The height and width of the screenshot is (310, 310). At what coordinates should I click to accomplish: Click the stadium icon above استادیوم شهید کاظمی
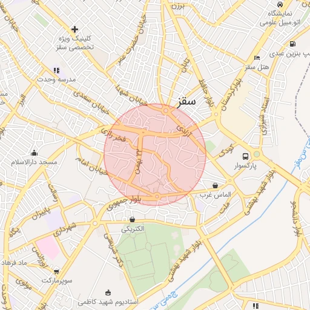108,292
